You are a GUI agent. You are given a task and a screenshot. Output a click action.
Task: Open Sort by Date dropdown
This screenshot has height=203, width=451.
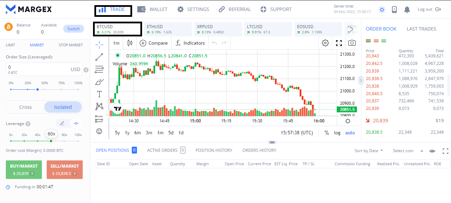369,150
